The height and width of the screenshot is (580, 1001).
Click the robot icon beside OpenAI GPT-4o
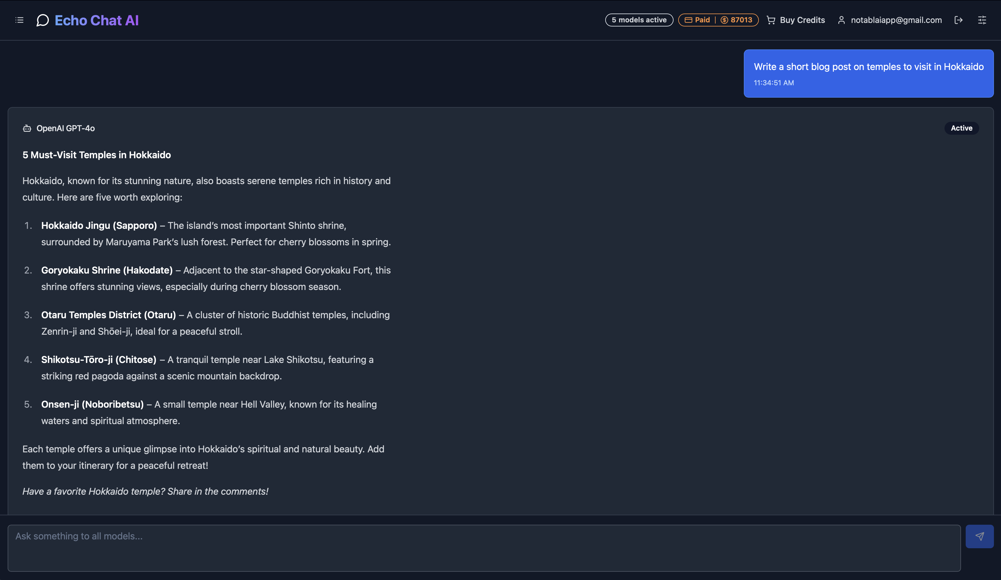[x=27, y=128]
